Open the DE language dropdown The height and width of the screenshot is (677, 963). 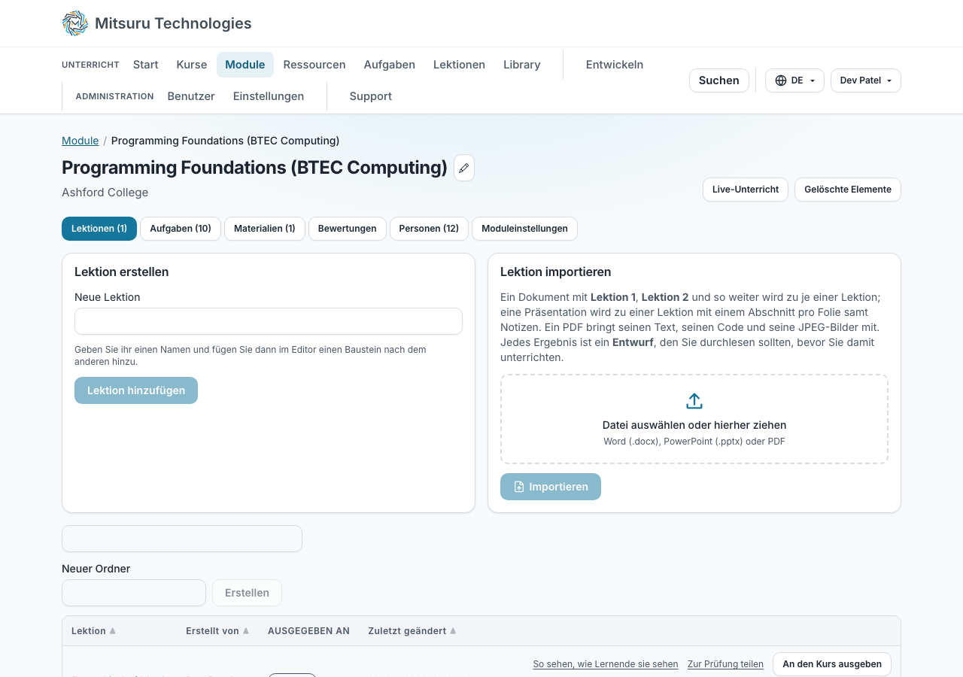pos(794,80)
